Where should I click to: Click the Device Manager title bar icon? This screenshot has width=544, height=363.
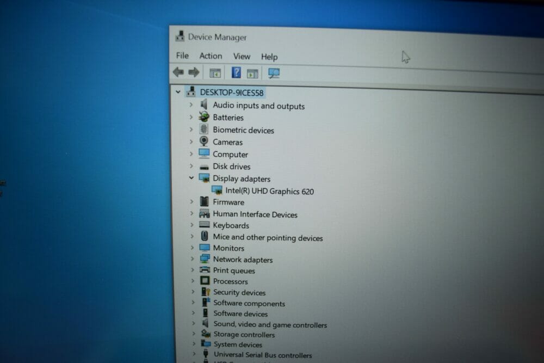(180, 36)
